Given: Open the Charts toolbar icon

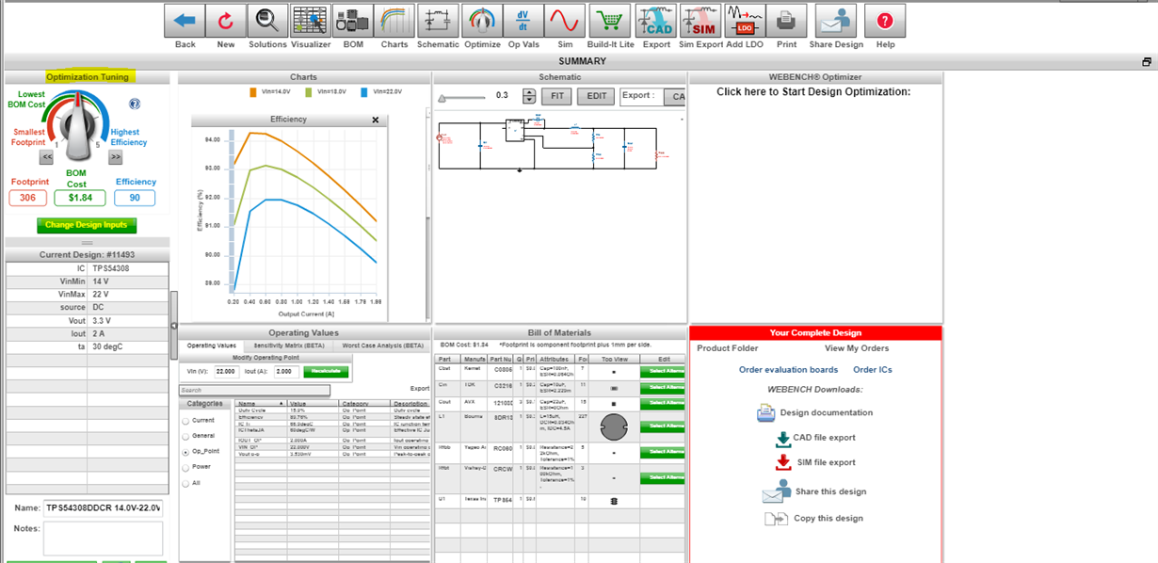Looking at the screenshot, I should tap(394, 21).
